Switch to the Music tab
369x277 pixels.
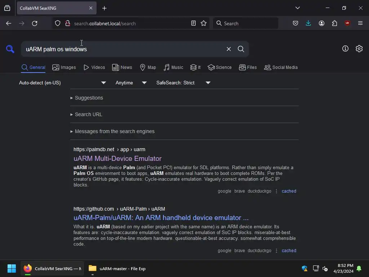click(x=173, y=67)
